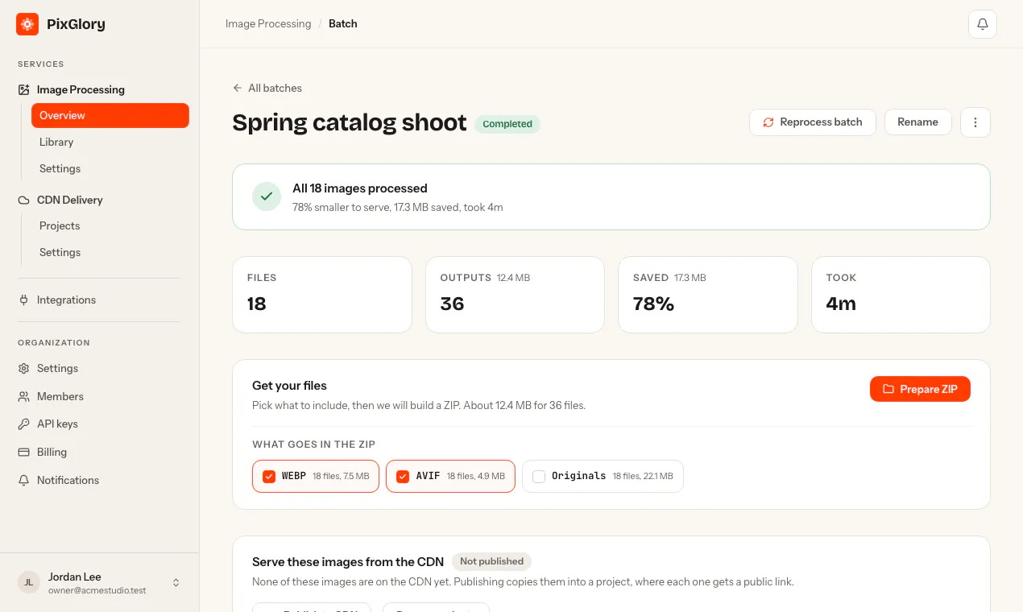
Task: Click the API keys key icon
Action: coord(24,424)
